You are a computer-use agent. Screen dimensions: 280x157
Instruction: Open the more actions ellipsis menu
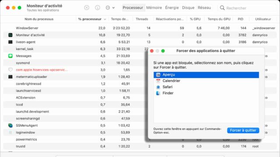[x=110, y=8]
